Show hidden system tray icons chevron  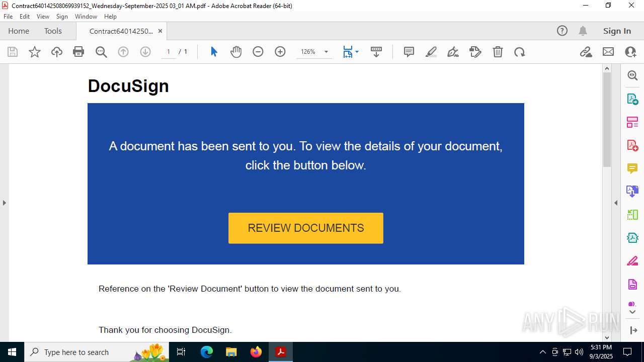point(543,352)
